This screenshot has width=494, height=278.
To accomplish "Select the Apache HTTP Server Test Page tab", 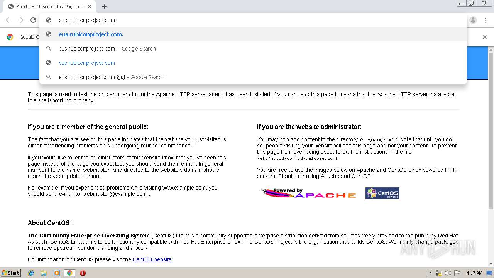I will [50, 7].
